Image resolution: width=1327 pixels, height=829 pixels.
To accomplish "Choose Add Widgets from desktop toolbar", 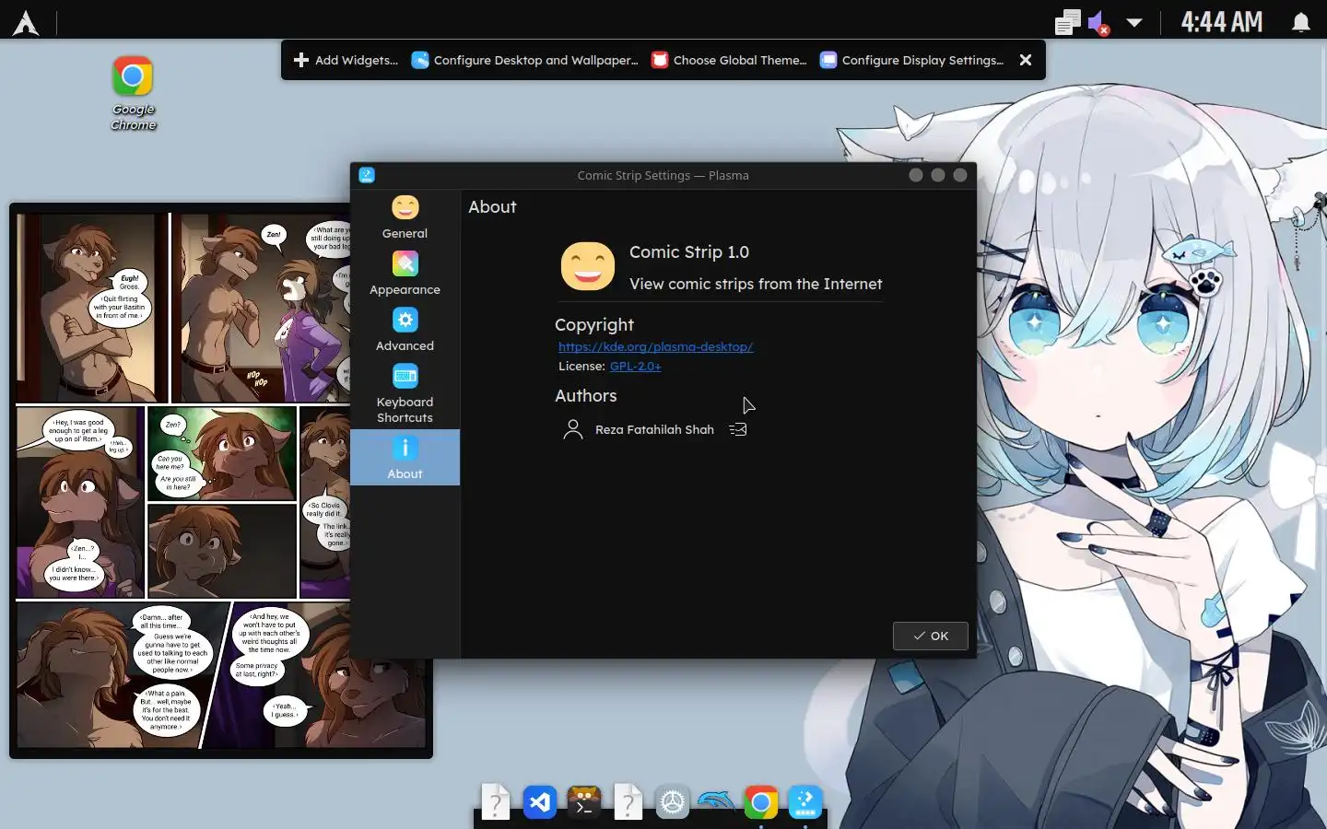I will tap(346, 60).
